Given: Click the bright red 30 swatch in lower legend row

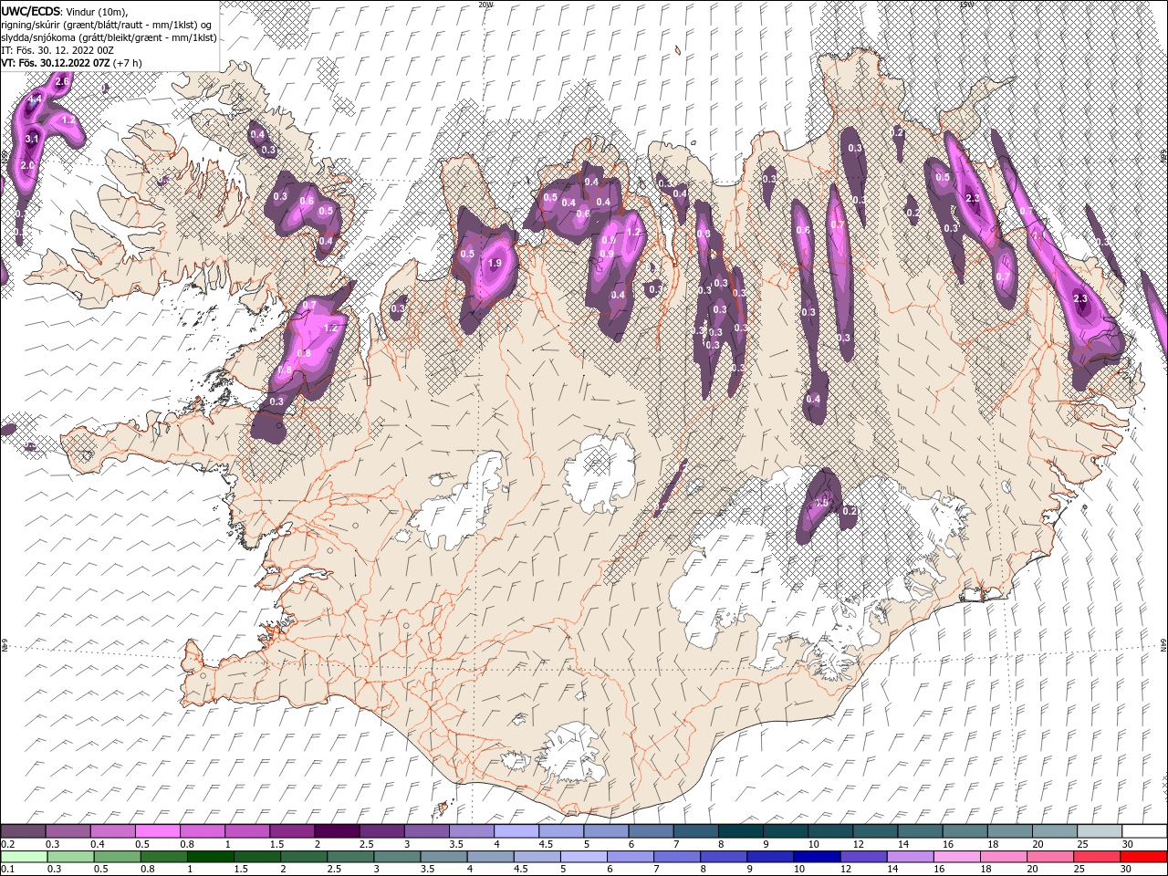Looking at the screenshot, I should (x=1142, y=857).
